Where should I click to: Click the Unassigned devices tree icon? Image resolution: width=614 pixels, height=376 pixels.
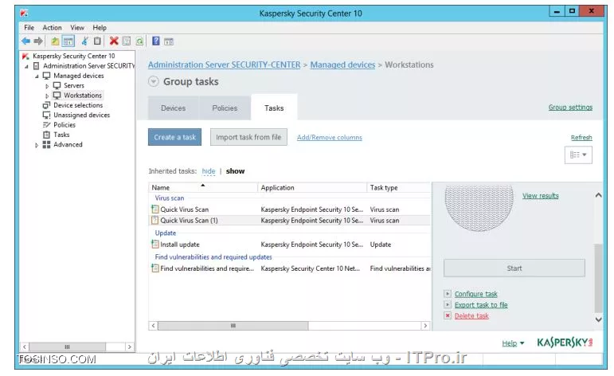pos(46,115)
